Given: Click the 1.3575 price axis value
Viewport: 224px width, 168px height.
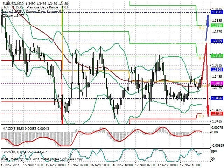Looking at the screenshot, I should coord(217,32).
